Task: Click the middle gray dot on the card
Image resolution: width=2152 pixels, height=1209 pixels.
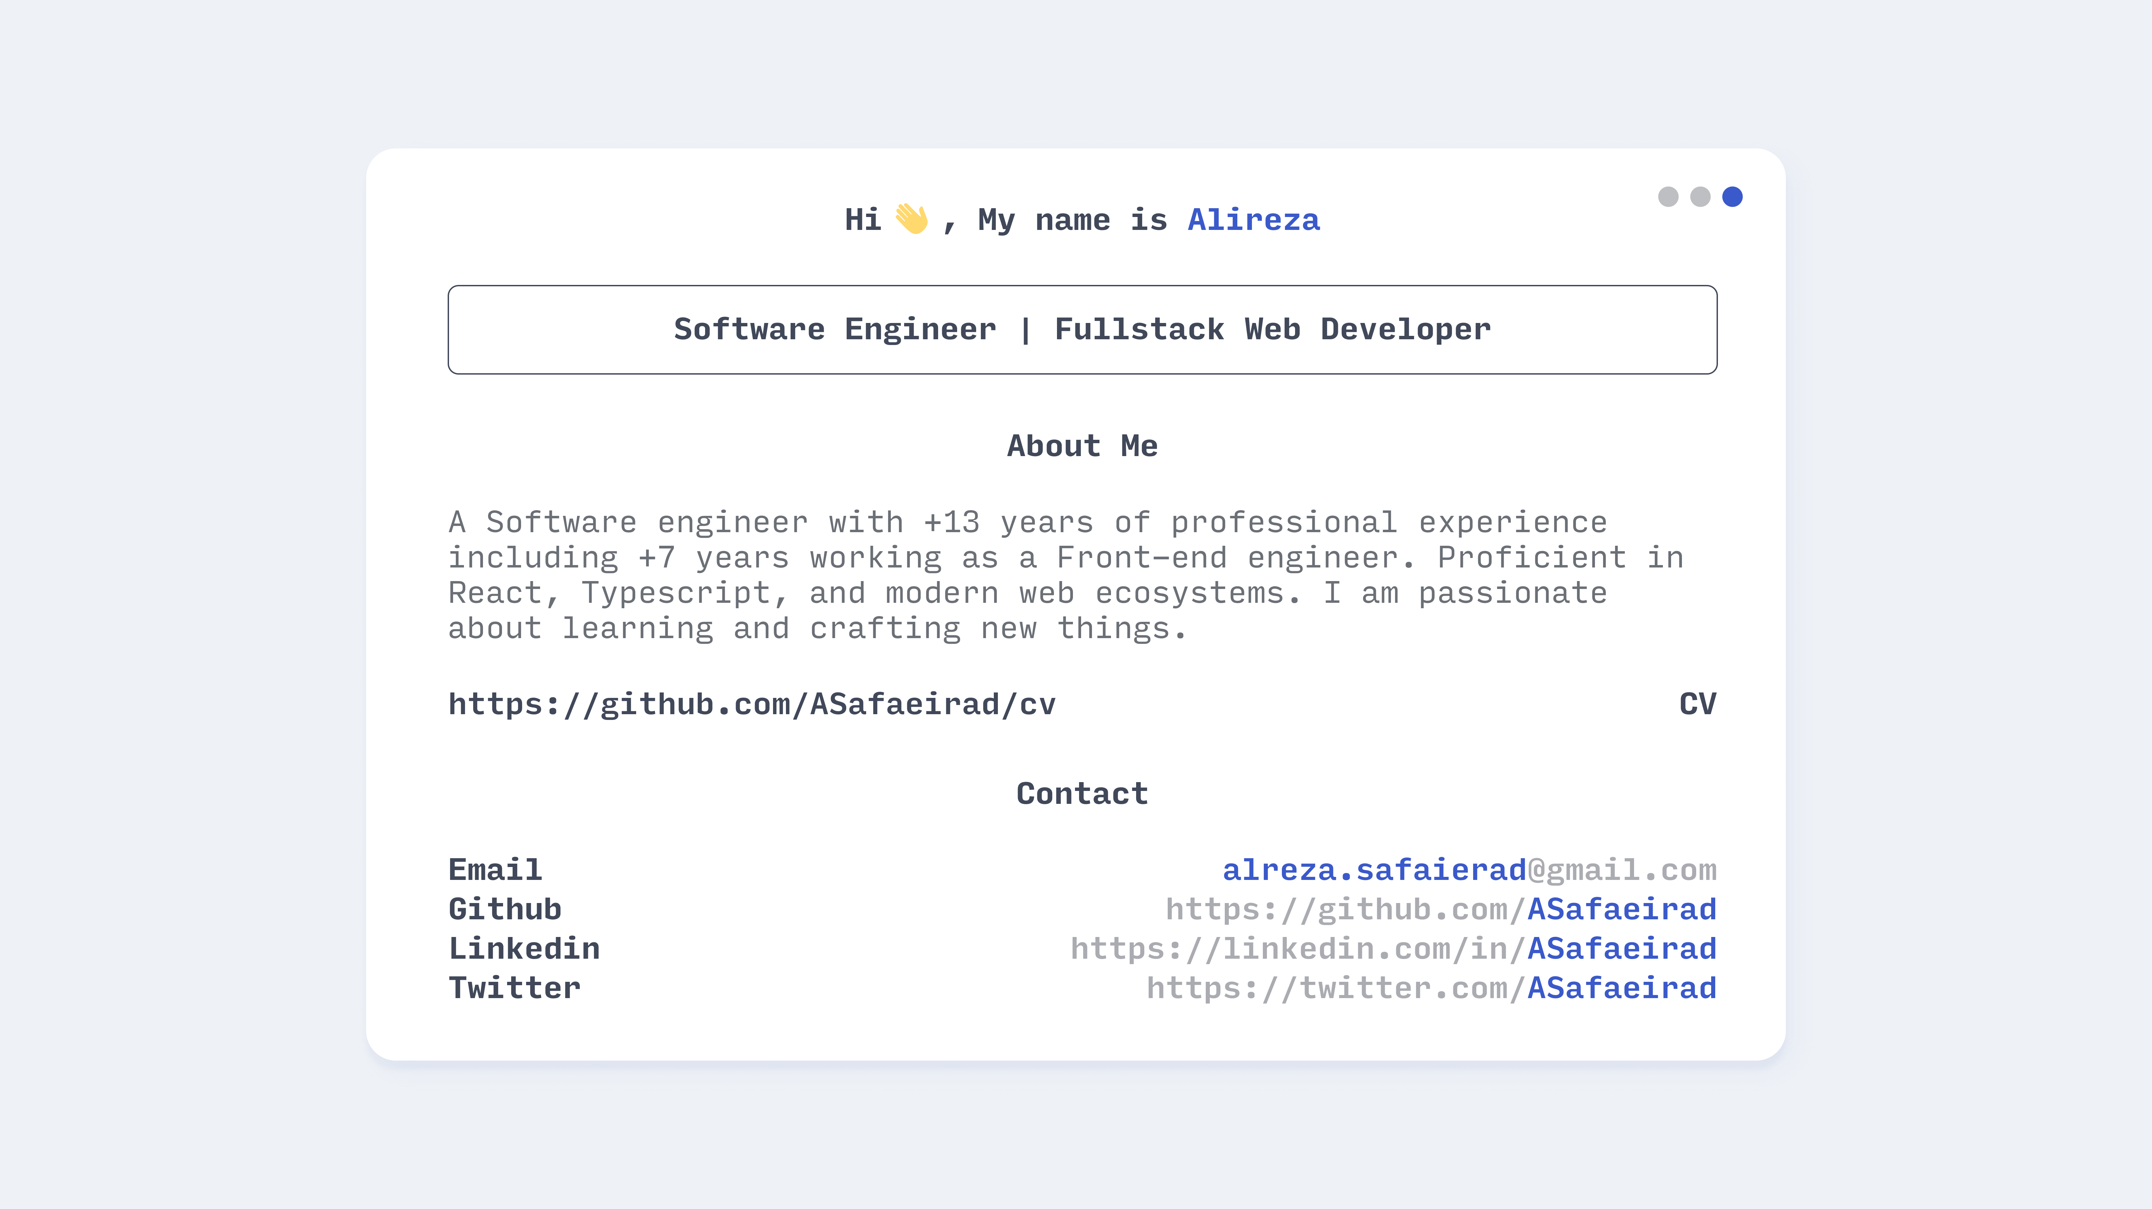Action: (x=1700, y=196)
